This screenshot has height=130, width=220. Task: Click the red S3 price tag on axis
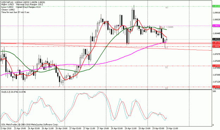click(x=216, y=87)
